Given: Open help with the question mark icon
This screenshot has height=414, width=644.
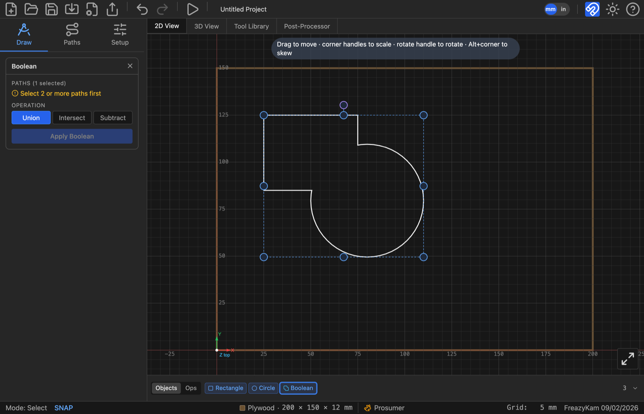Looking at the screenshot, I should (x=633, y=9).
